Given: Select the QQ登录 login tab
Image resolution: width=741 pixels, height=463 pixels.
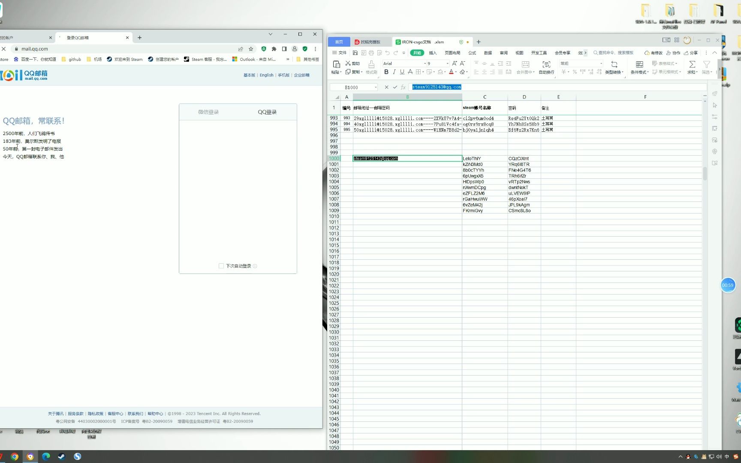Looking at the screenshot, I should (267, 112).
